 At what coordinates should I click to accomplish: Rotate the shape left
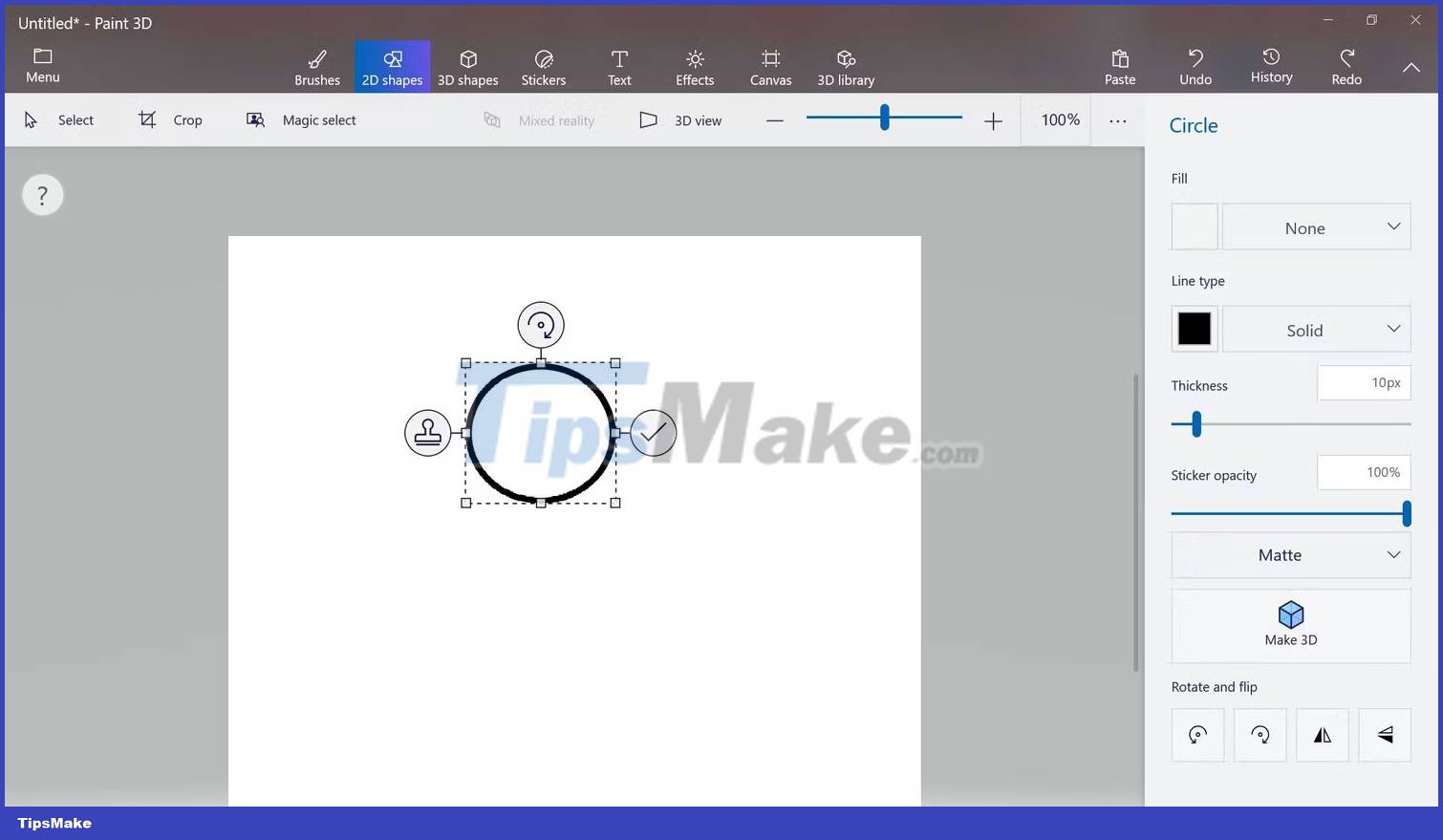coord(1197,735)
